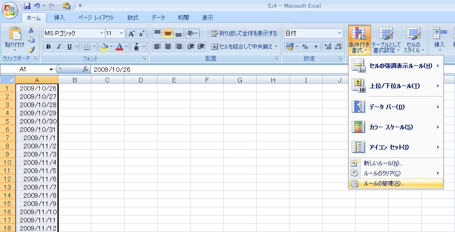Click the align text left icon
This screenshot has width=455, height=232.
(157, 47)
